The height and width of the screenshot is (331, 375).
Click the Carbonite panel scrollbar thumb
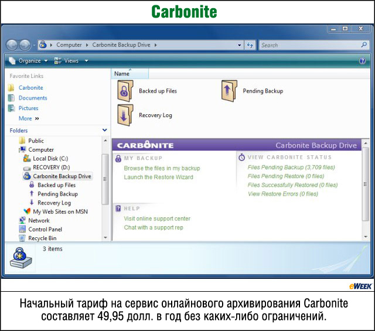point(365,184)
